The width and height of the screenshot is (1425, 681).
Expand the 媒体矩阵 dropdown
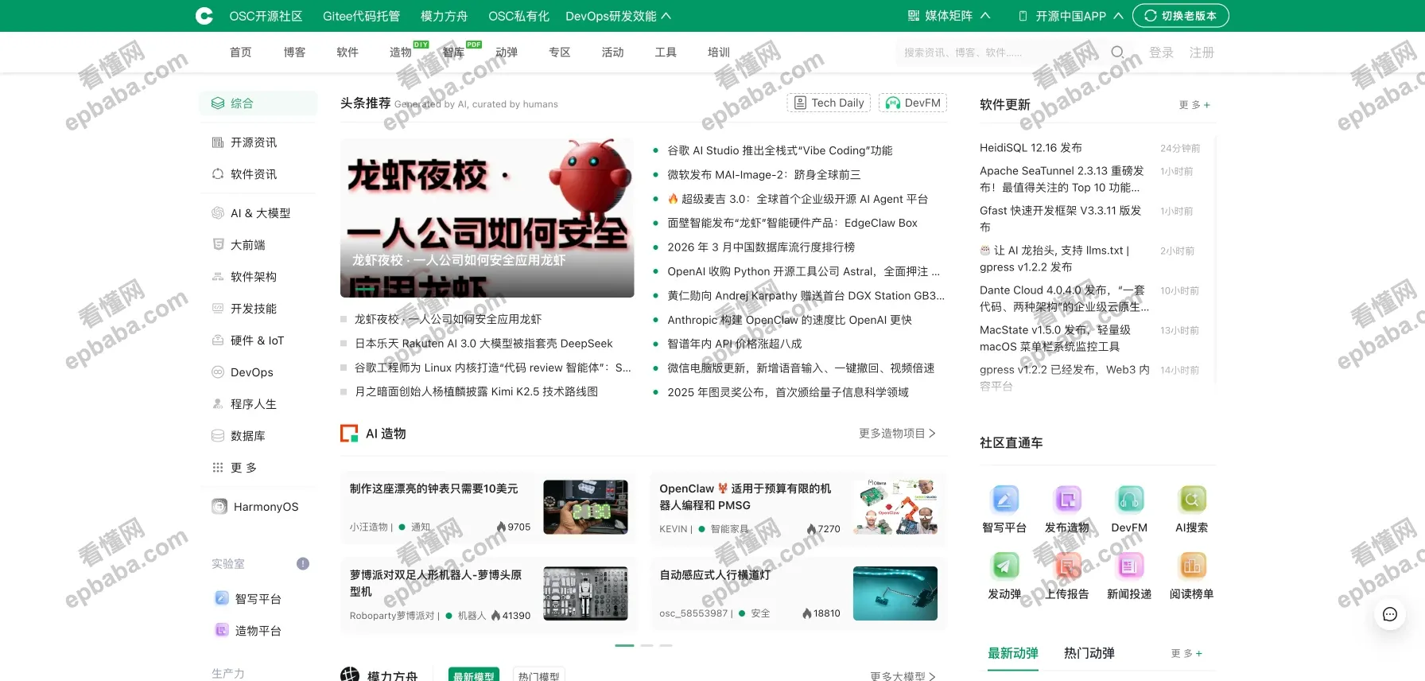pos(949,16)
